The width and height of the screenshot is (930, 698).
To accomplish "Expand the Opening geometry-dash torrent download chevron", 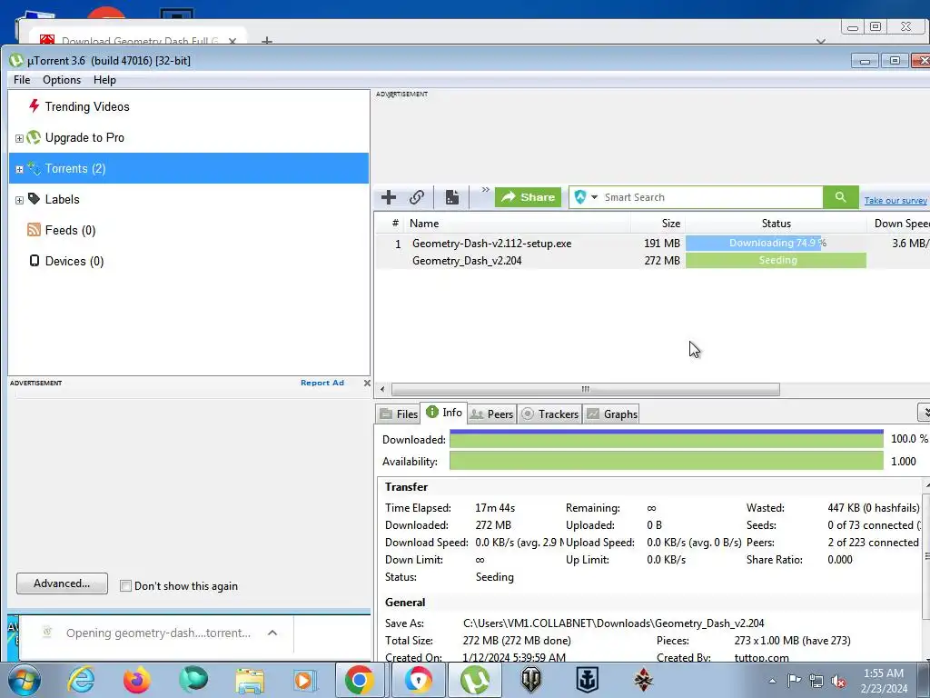I will click(272, 633).
